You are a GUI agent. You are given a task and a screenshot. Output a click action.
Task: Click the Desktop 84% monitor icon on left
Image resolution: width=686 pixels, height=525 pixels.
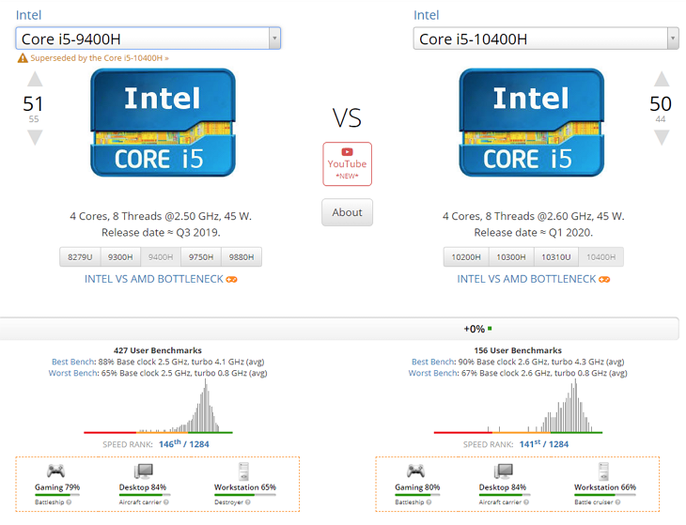tap(143, 471)
